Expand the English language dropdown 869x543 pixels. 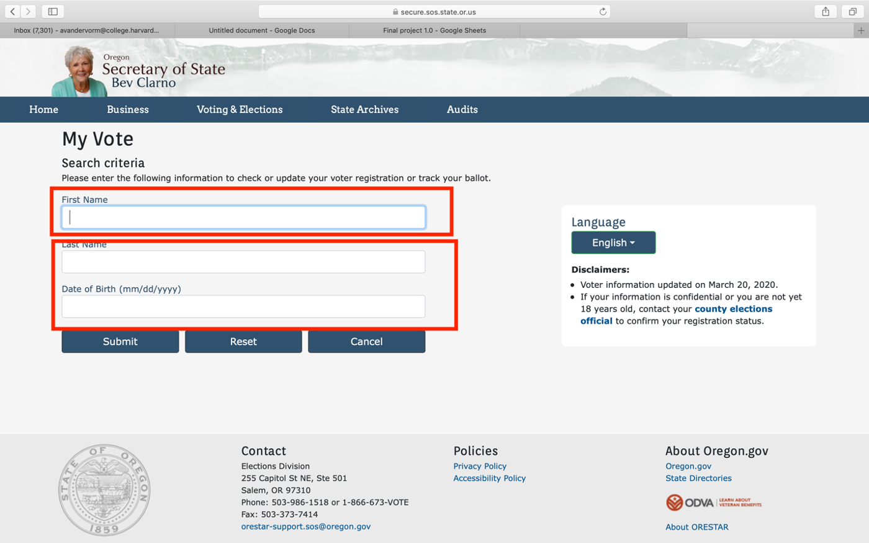click(613, 243)
